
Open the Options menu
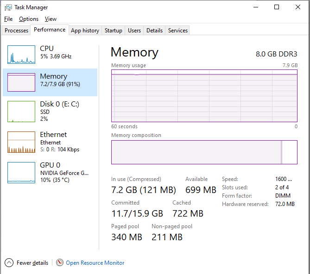(29, 19)
